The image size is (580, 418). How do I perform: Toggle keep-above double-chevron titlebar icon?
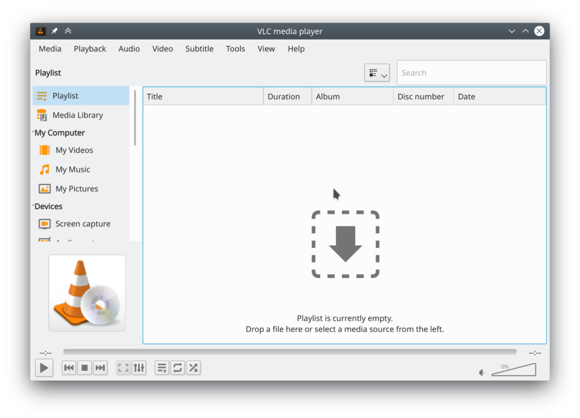click(68, 31)
